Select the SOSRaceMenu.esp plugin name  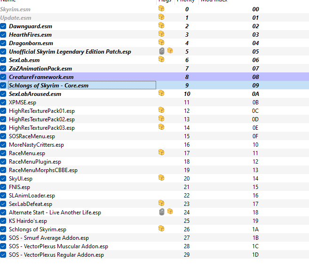pyautogui.click(x=32, y=136)
